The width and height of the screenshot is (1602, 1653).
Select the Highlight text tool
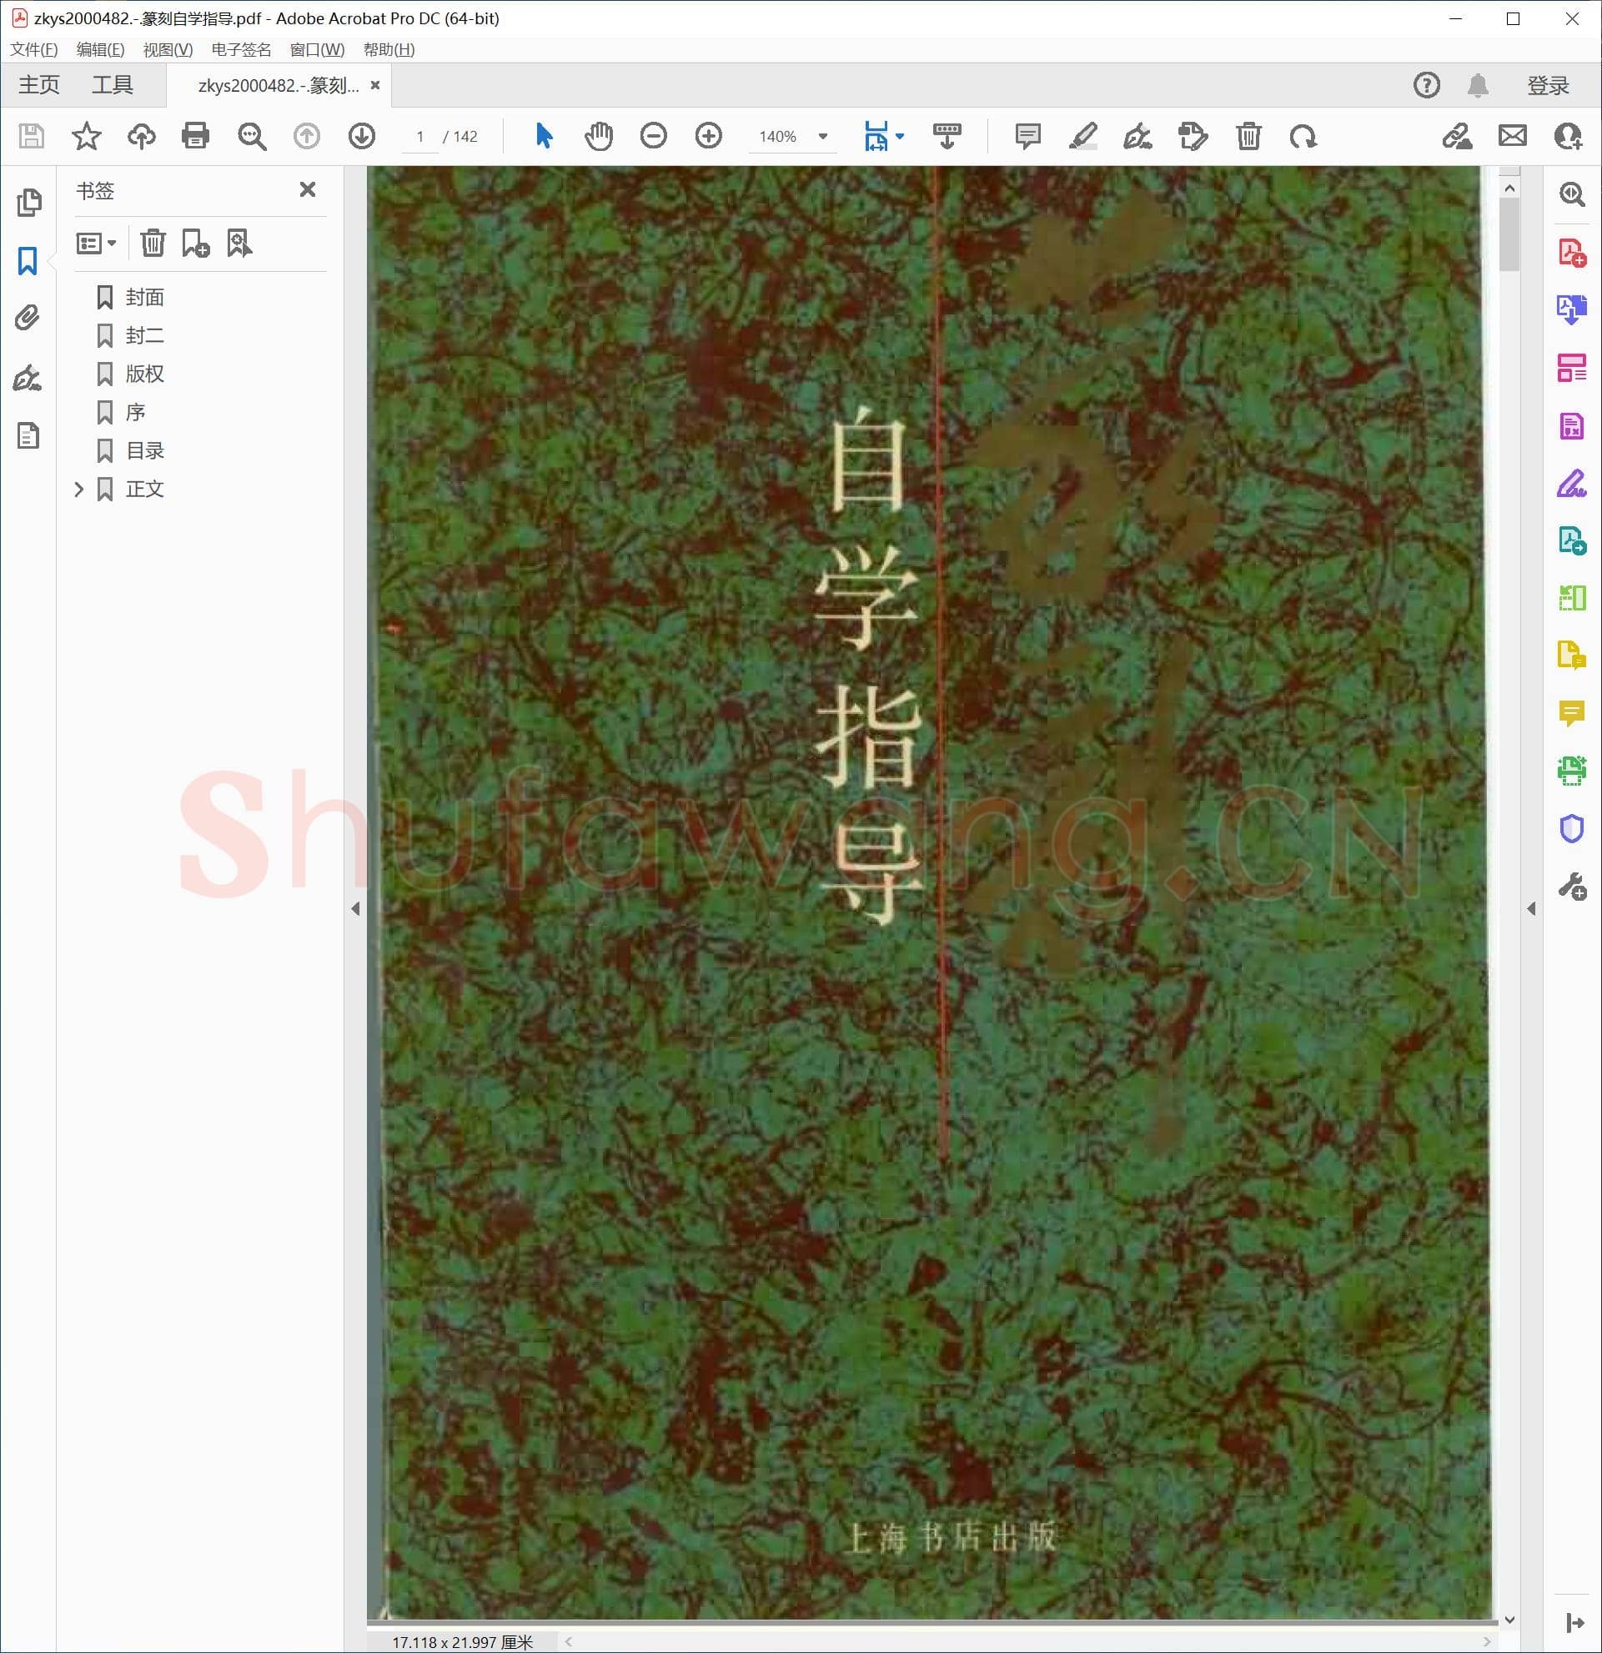(1083, 136)
